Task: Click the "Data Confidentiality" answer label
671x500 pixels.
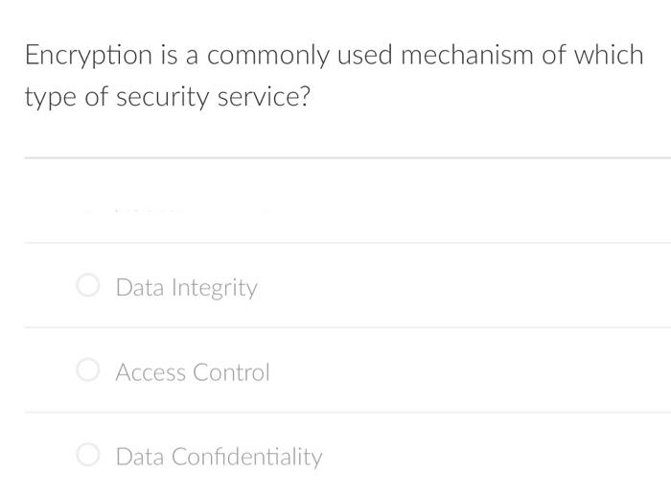Action: click(x=219, y=457)
